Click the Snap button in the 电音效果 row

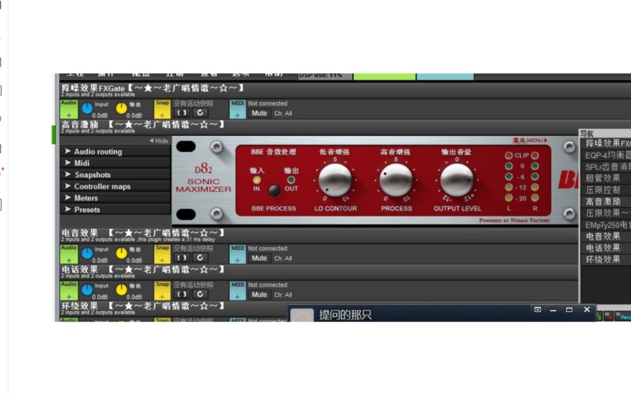pyautogui.click(x=162, y=254)
